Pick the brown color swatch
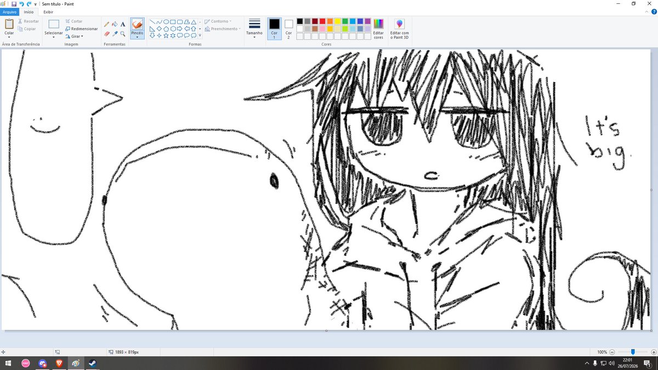The image size is (658, 370). (315, 29)
